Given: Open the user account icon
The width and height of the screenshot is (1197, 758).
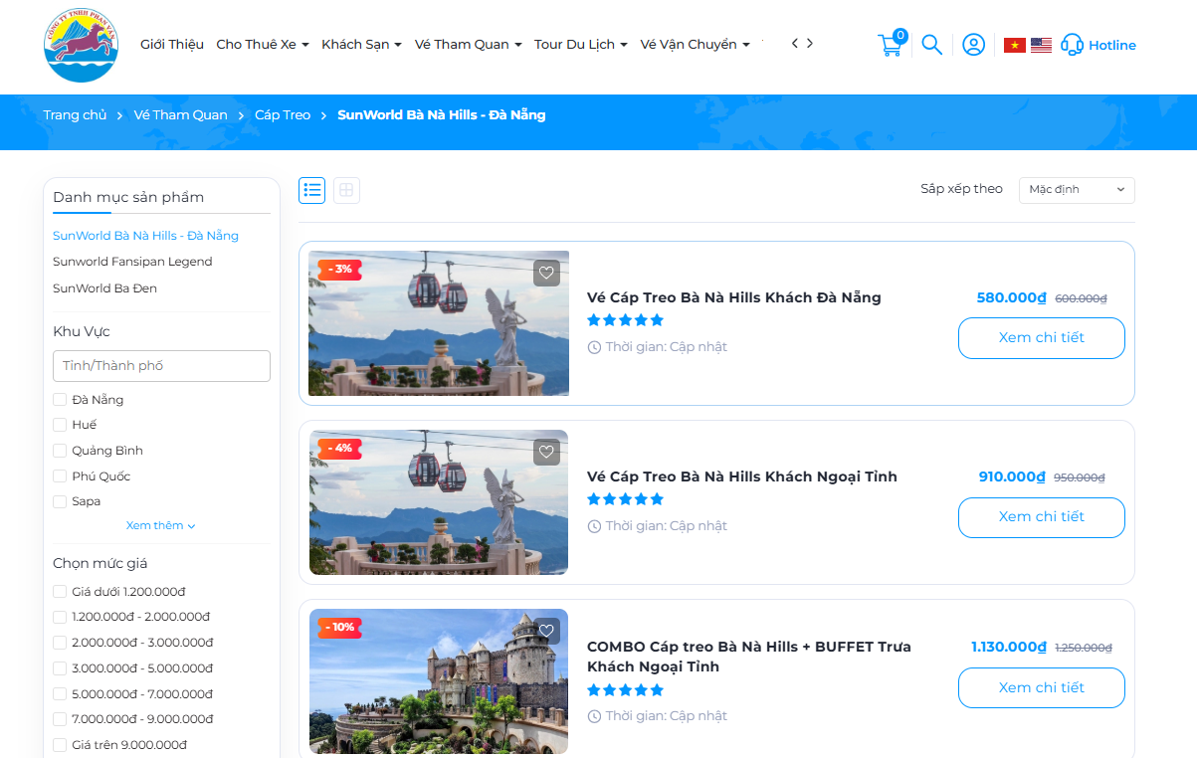Looking at the screenshot, I should click(x=974, y=45).
